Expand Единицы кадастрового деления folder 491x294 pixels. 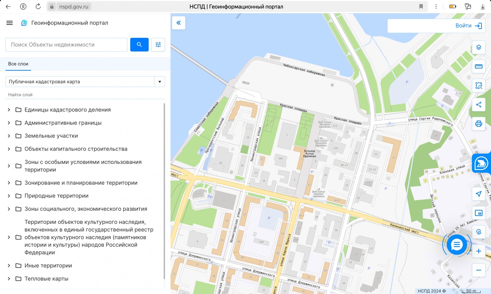9,110
